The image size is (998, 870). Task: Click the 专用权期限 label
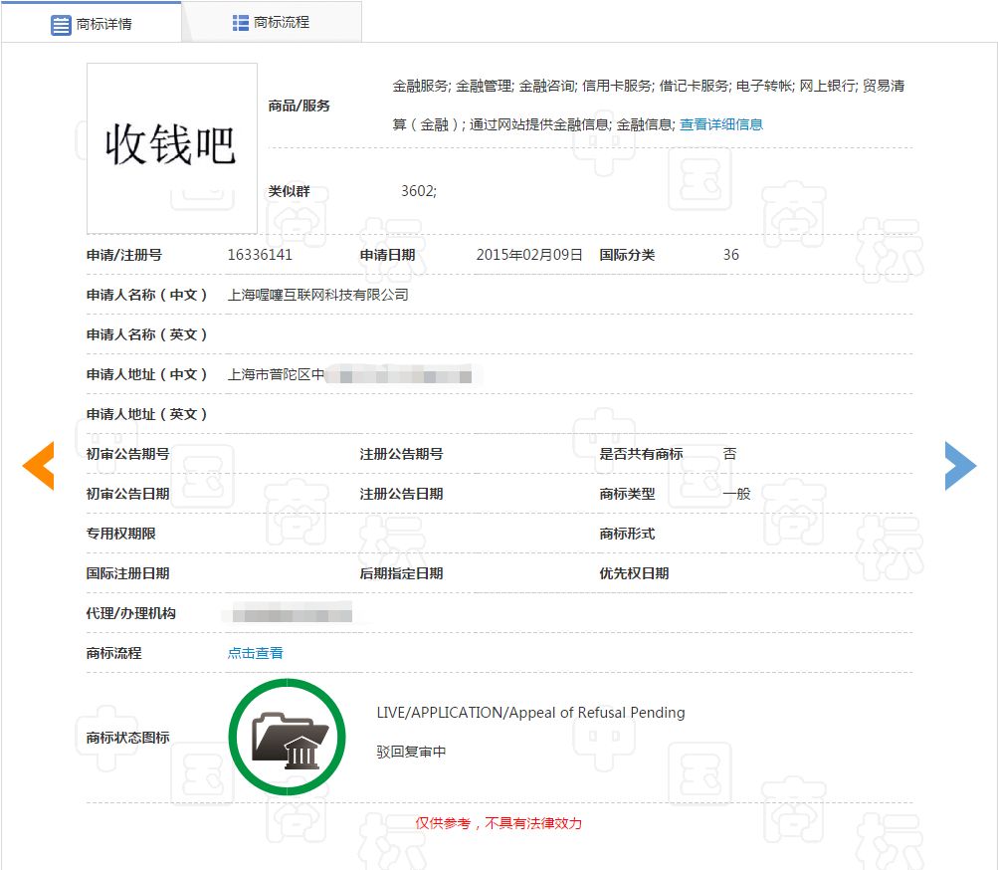pos(121,534)
